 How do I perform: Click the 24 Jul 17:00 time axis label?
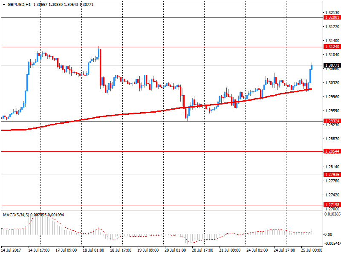[x=284, y=250]
